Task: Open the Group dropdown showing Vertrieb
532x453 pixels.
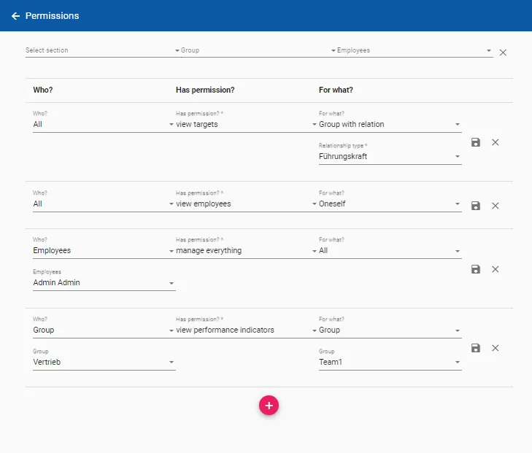Action: tap(104, 359)
